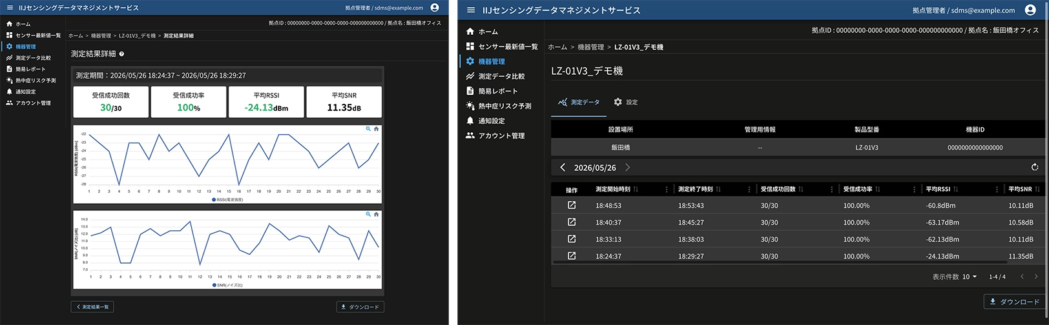1049x325 pixels.
Task: Sort by 測定終了時刻 column arrows
Action: point(718,189)
